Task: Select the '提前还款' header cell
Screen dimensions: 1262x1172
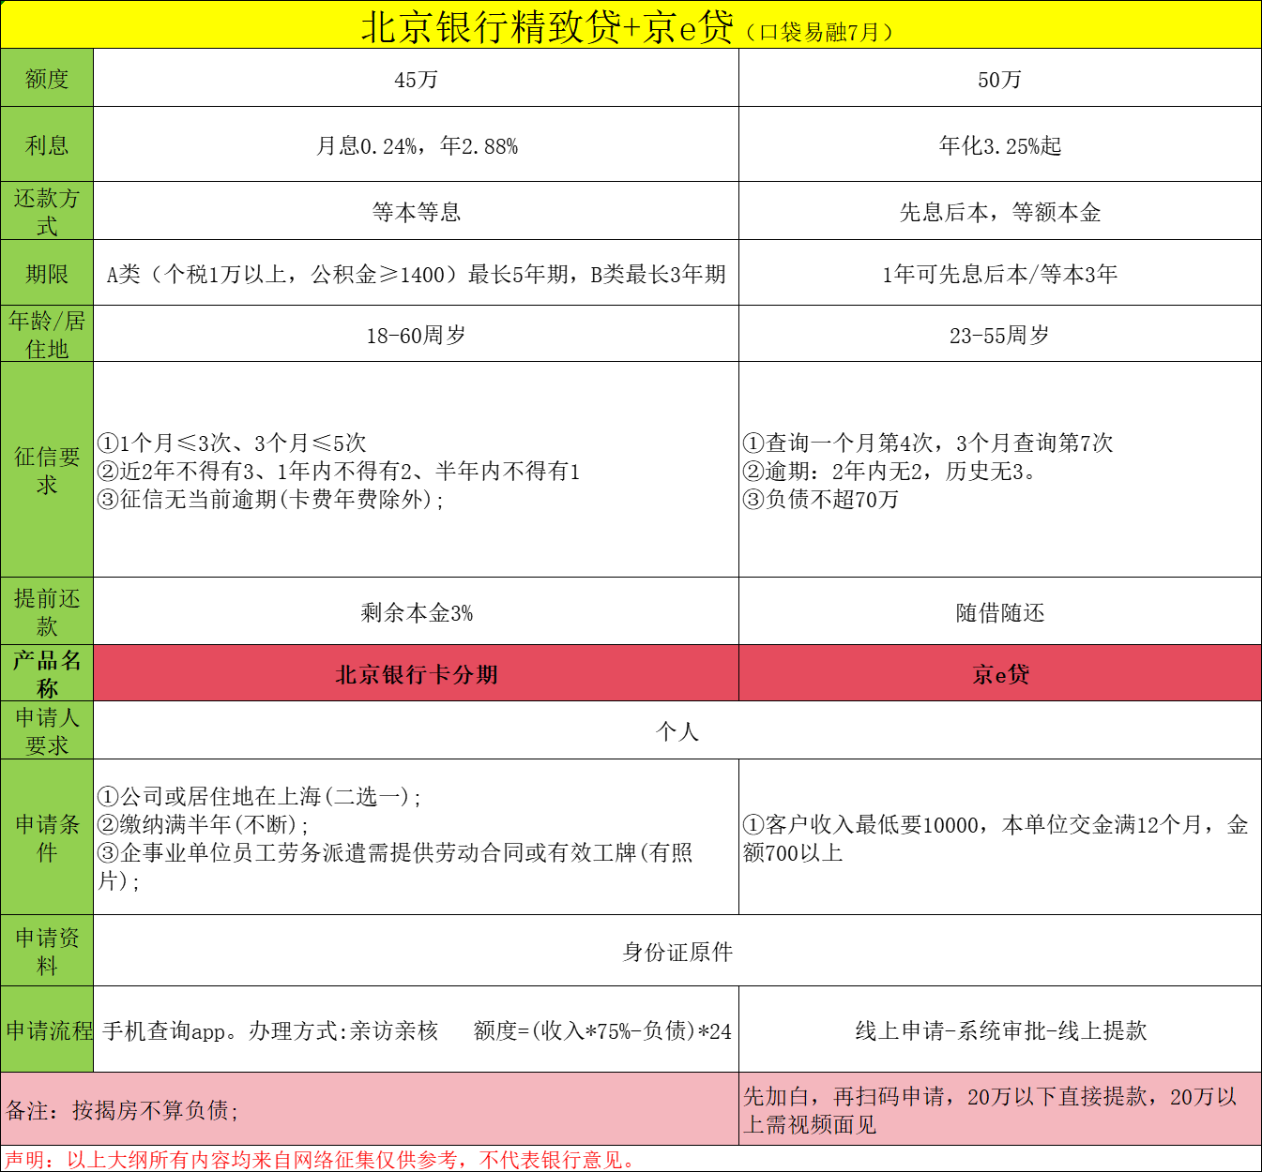Action: pyautogui.click(x=47, y=611)
